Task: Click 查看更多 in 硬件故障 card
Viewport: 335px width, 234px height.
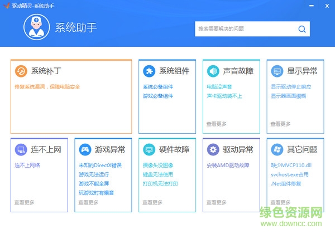Action: coord(152,202)
